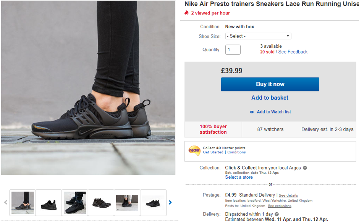Click the next arrow in the image carousel
Screen dimensions: 359x223
tap(170, 202)
